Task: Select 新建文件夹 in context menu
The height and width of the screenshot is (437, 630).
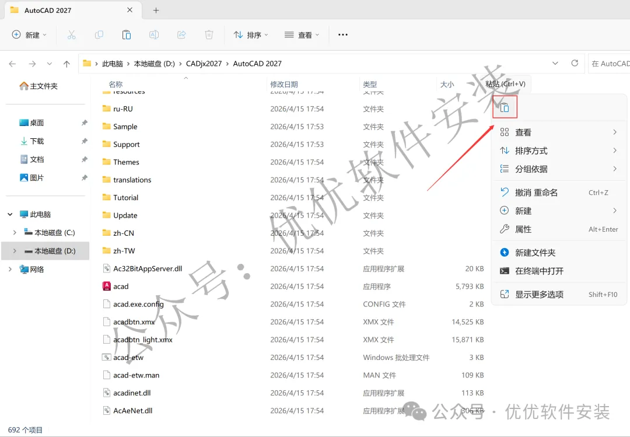Action: pos(559,253)
